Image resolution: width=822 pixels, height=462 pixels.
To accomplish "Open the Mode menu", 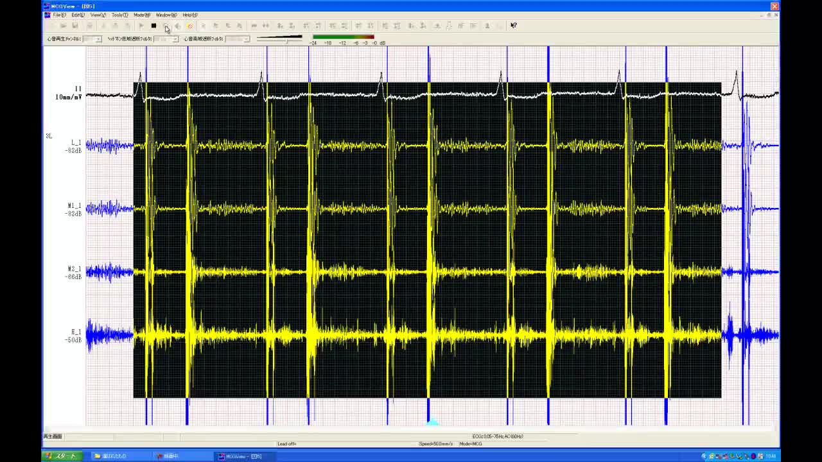I will click(142, 15).
